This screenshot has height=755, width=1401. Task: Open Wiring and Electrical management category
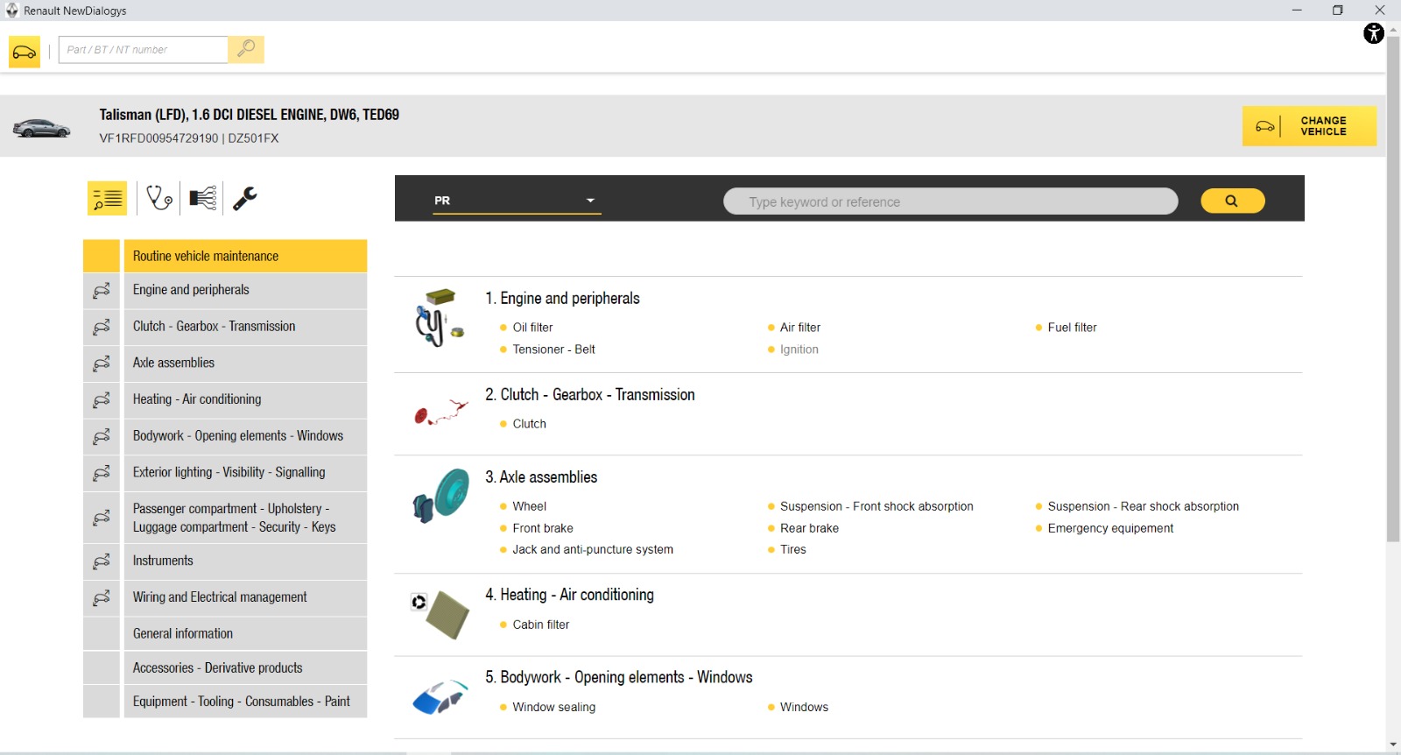pos(245,597)
